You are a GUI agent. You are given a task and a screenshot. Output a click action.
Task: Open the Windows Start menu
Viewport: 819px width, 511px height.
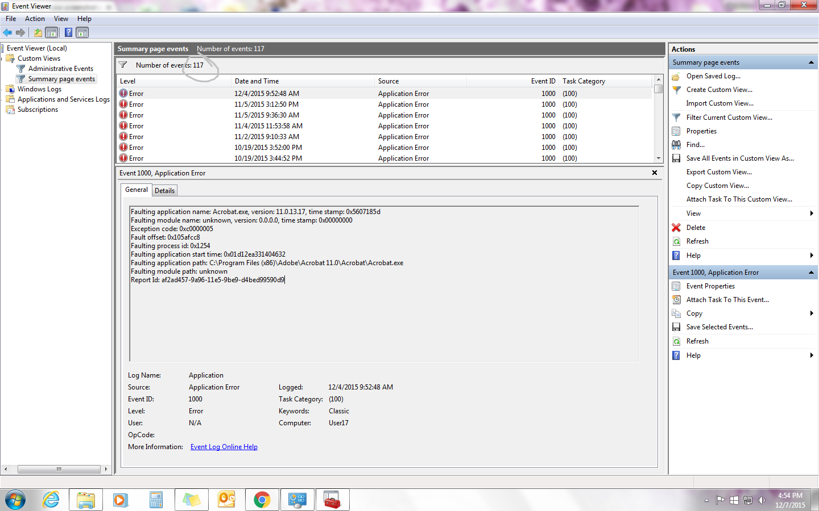[x=15, y=500]
